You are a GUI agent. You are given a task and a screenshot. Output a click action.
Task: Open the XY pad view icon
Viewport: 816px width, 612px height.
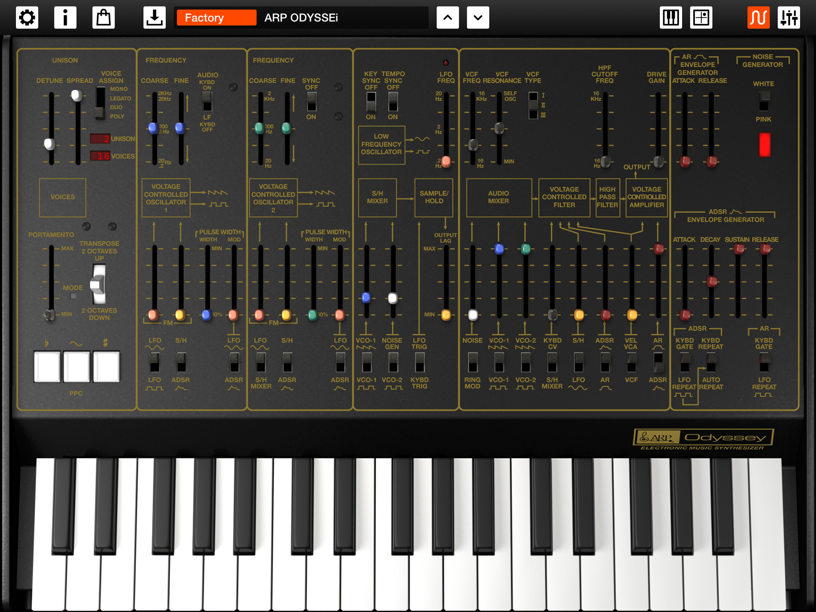pos(701,18)
